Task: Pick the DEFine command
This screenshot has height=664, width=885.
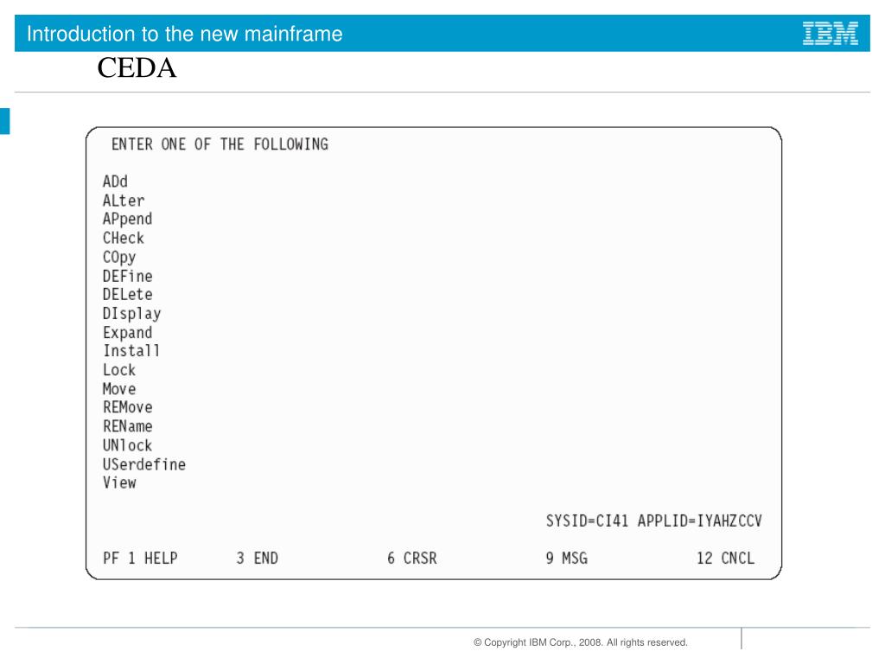Action: click(128, 276)
